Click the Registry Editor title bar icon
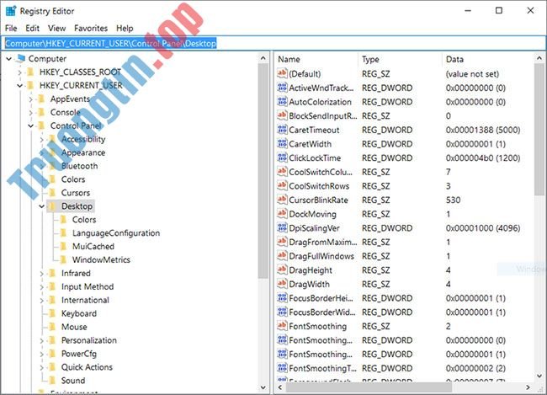 [11, 11]
